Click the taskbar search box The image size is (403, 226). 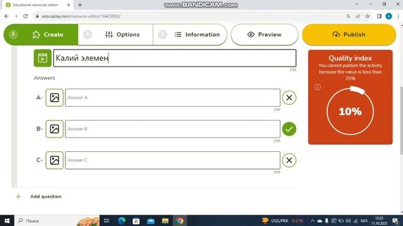point(57,220)
